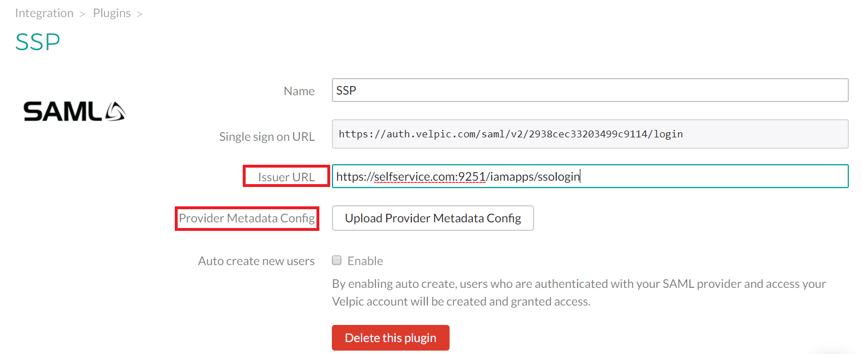Click the arrow separator after Integration
862x354 pixels.
[x=83, y=14]
